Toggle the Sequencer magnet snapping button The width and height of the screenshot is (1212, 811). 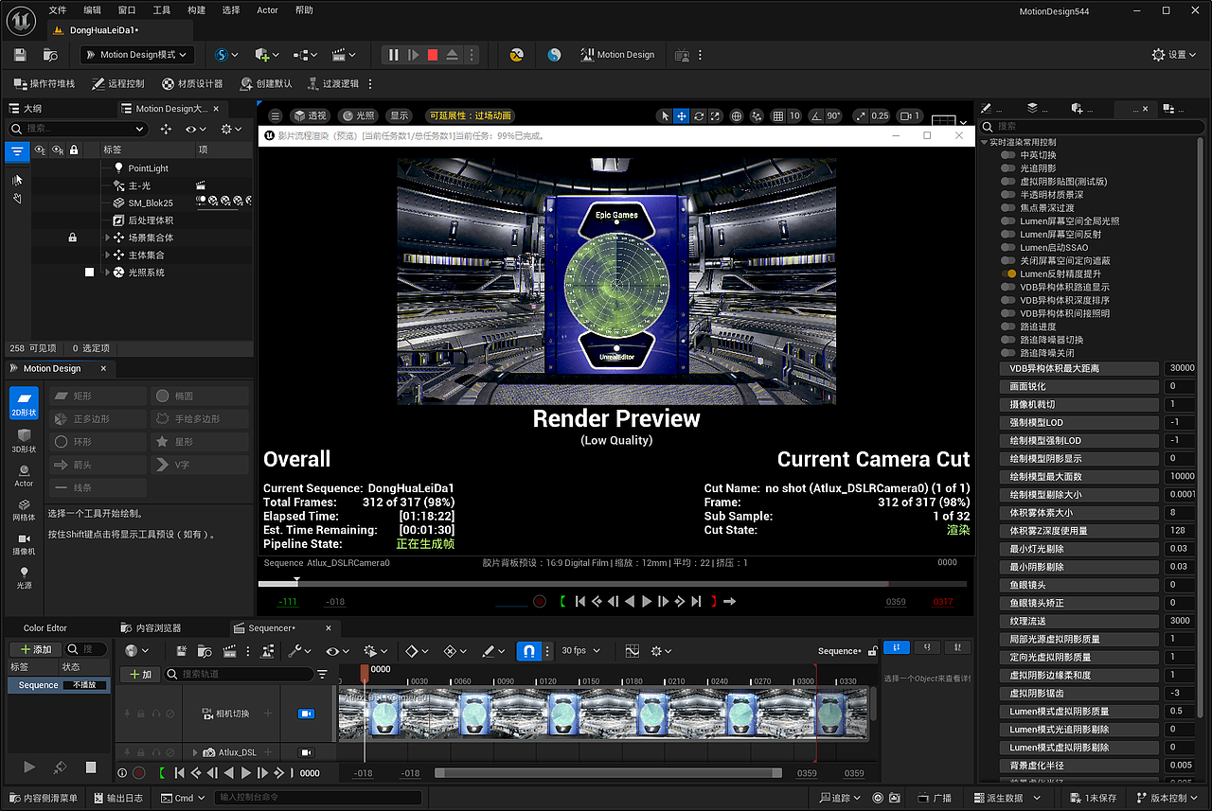(x=529, y=651)
